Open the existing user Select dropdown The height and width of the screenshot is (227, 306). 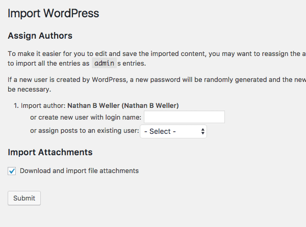click(x=172, y=131)
